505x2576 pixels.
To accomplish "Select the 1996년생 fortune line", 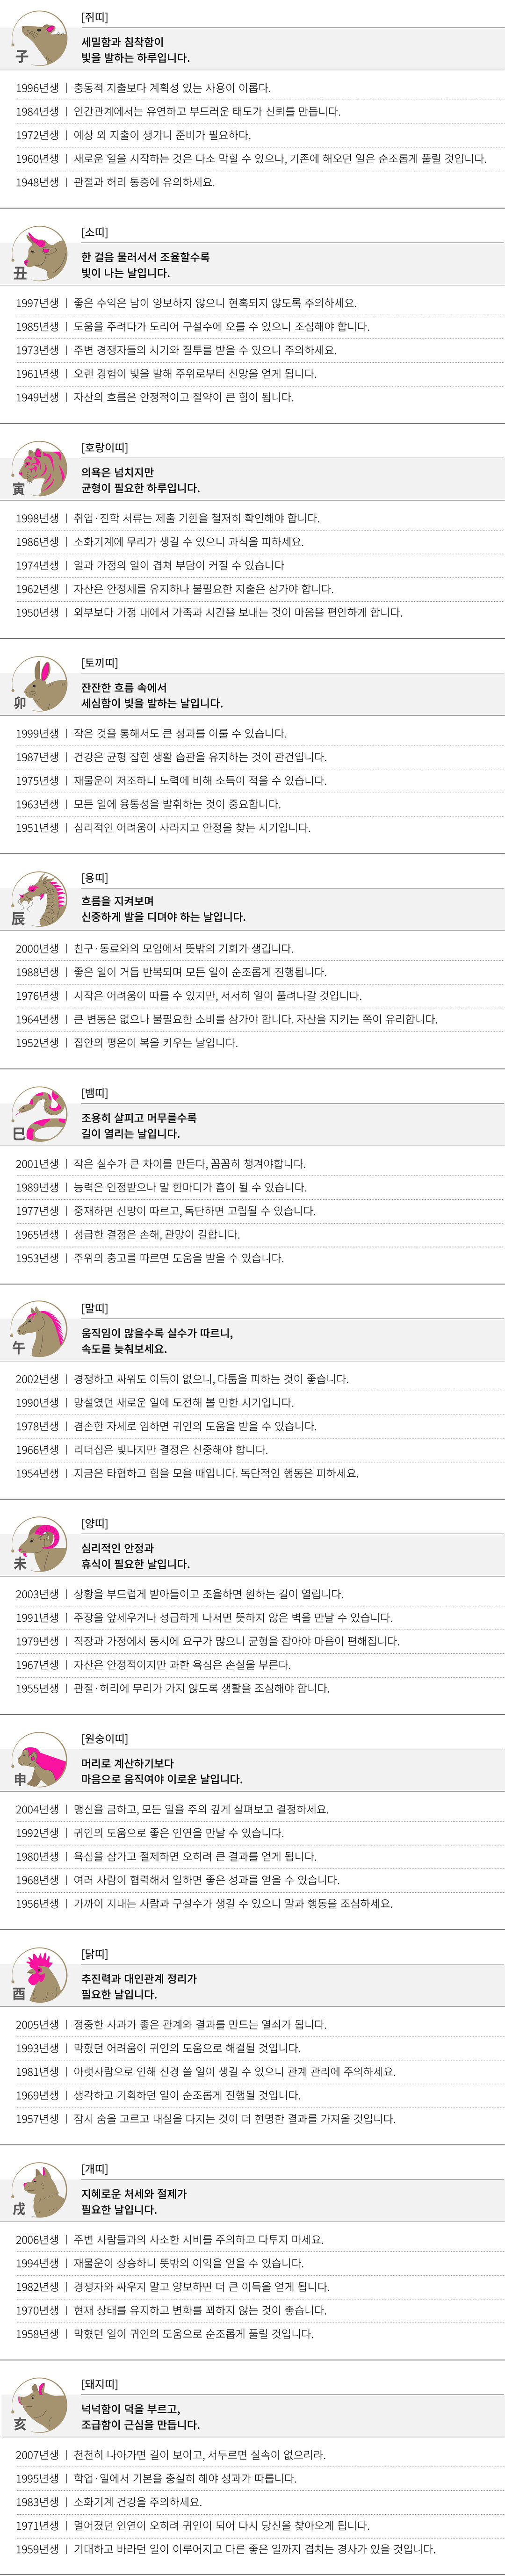I will 143,88.
